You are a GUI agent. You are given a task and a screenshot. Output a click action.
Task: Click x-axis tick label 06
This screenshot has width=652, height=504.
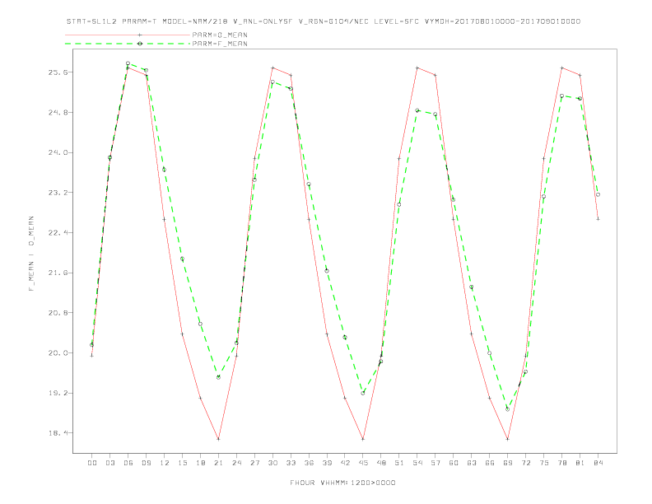tap(128, 463)
